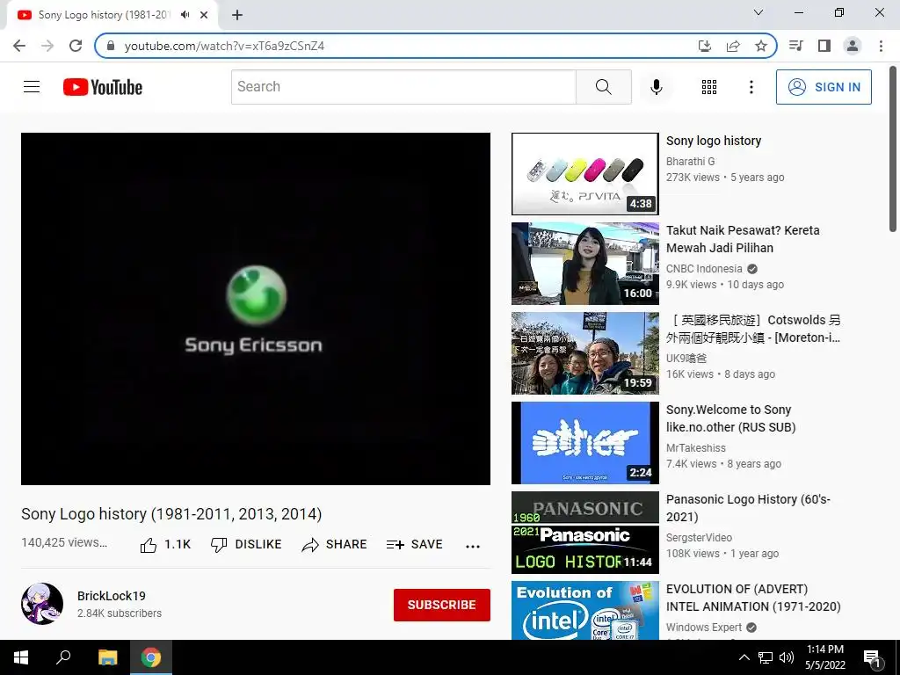Start voice search with microphone icon

656,87
